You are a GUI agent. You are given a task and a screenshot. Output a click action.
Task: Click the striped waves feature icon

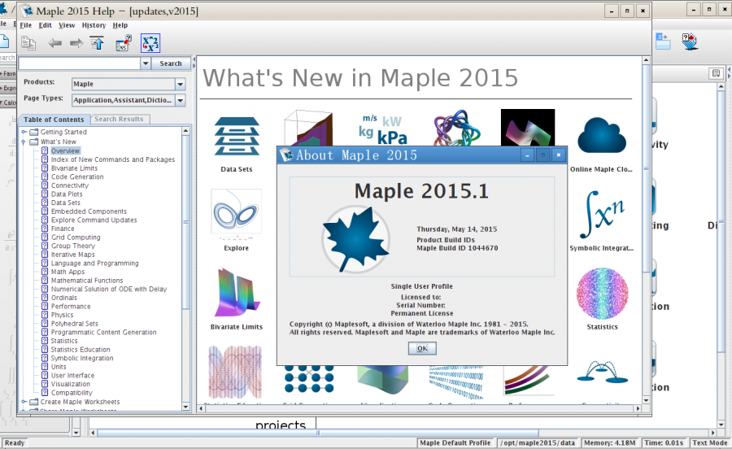235,372
